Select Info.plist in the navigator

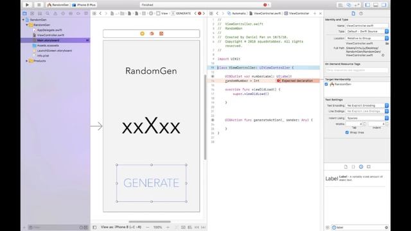(x=43, y=56)
